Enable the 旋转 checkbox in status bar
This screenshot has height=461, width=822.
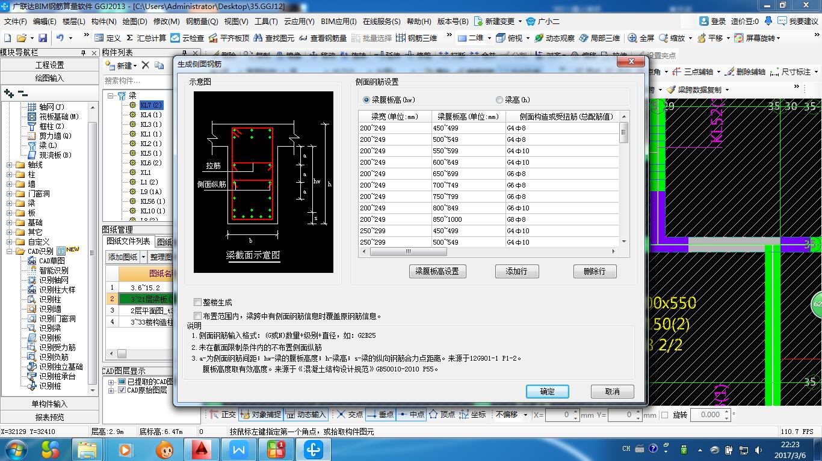[x=664, y=415]
